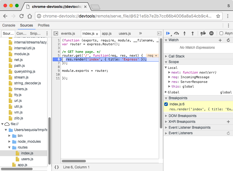Screen dimensions: 233x171
Task: Click the browser Back arrow
Action: coord(5,16)
